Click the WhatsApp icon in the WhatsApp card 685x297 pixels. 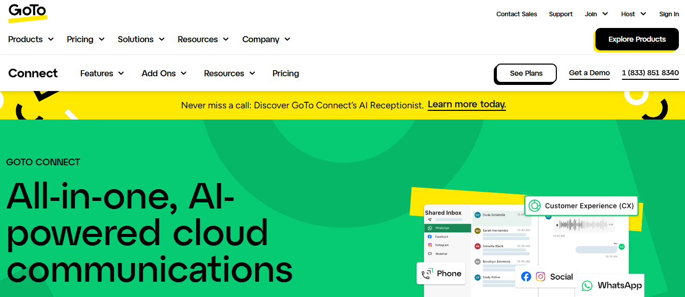[x=587, y=286]
